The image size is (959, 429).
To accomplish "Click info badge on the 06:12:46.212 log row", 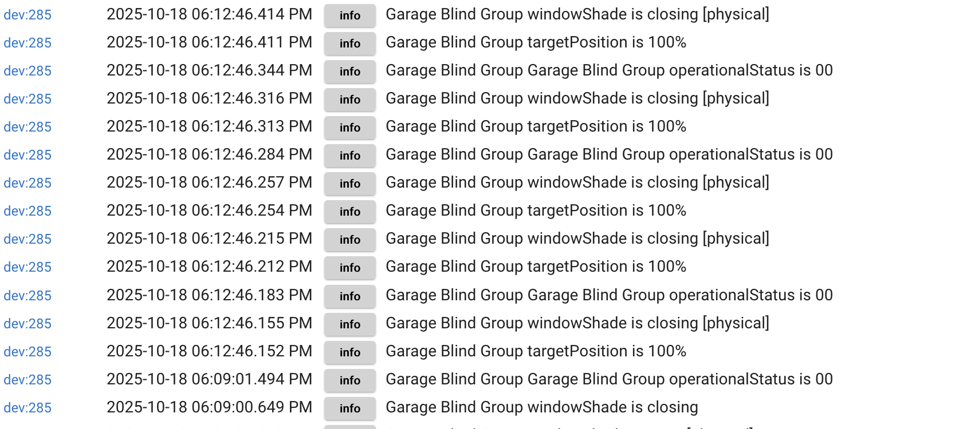I will coord(349,268).
